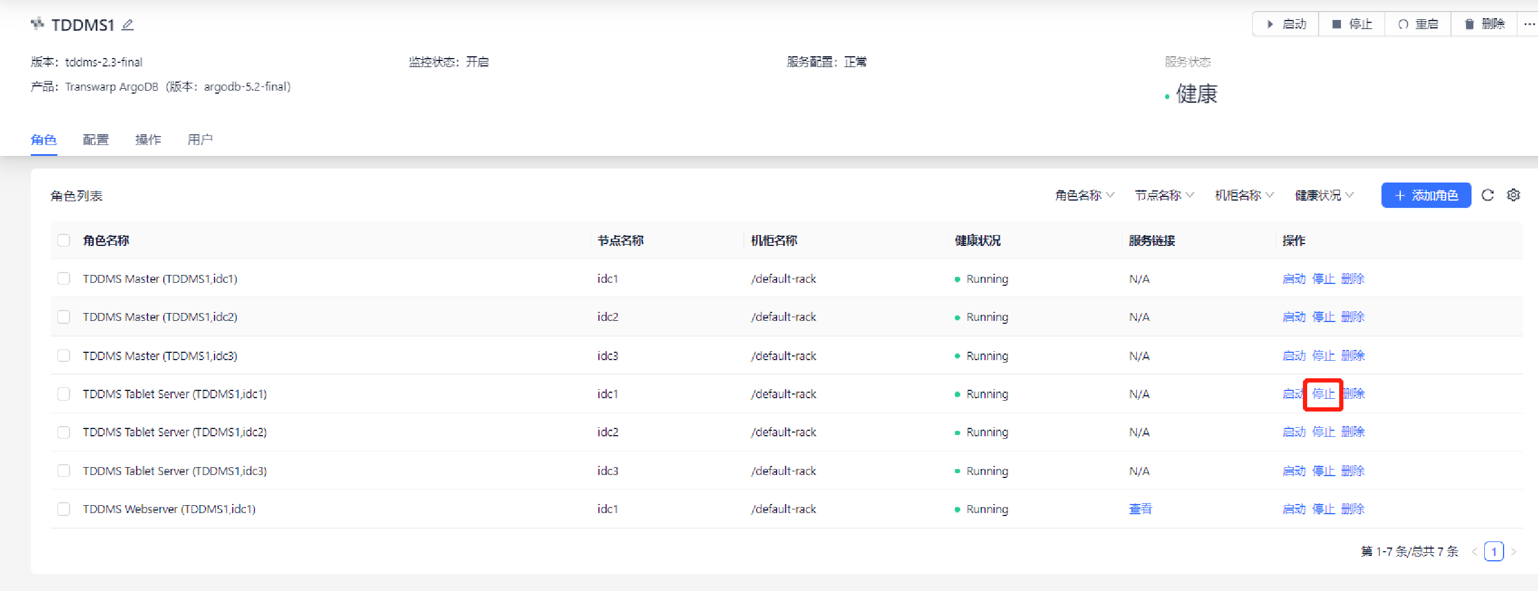Expand the 健康状况 filter dropdown

coord(1324,195)
